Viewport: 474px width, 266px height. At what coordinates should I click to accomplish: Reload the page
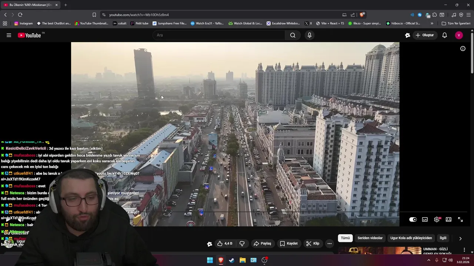pos(20,15)
